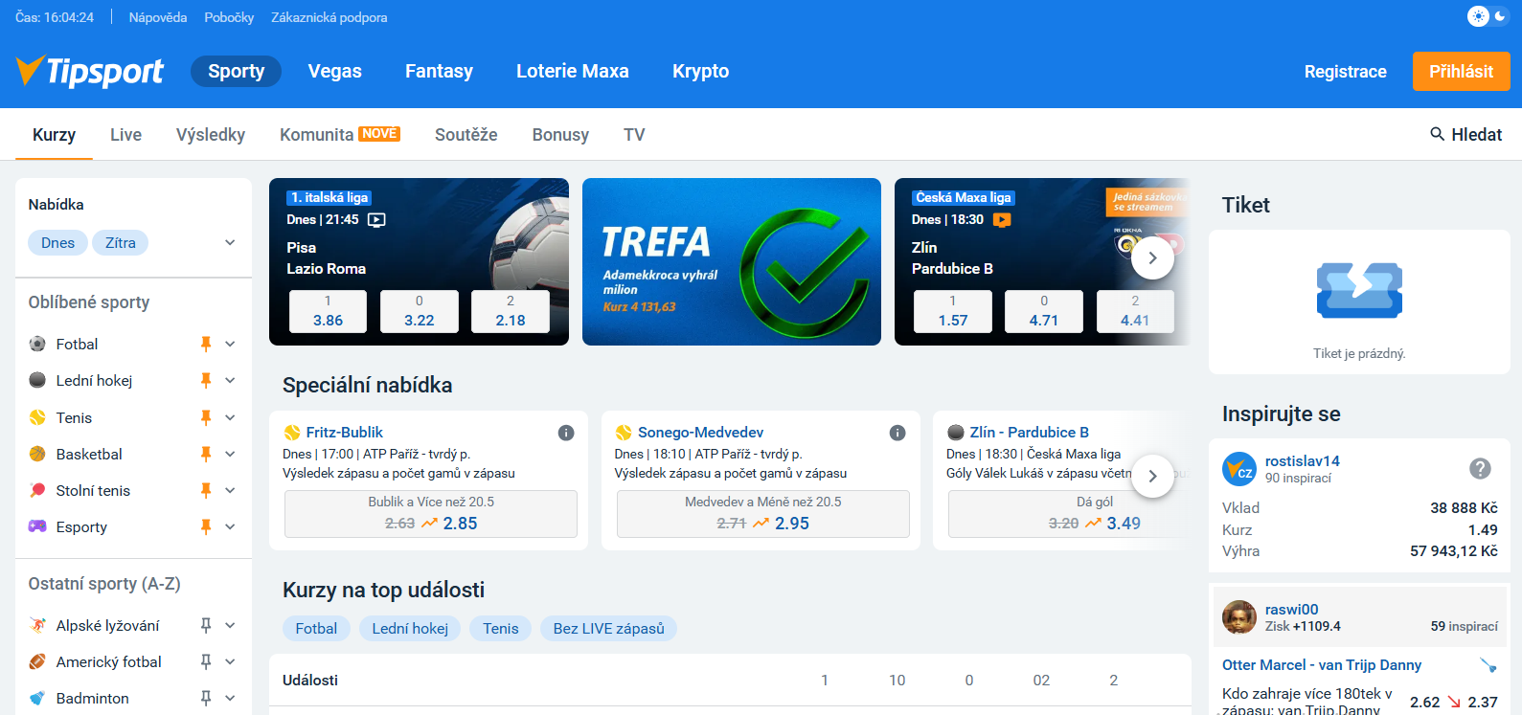Expand the Americký fotbal category

click(230, 661)
